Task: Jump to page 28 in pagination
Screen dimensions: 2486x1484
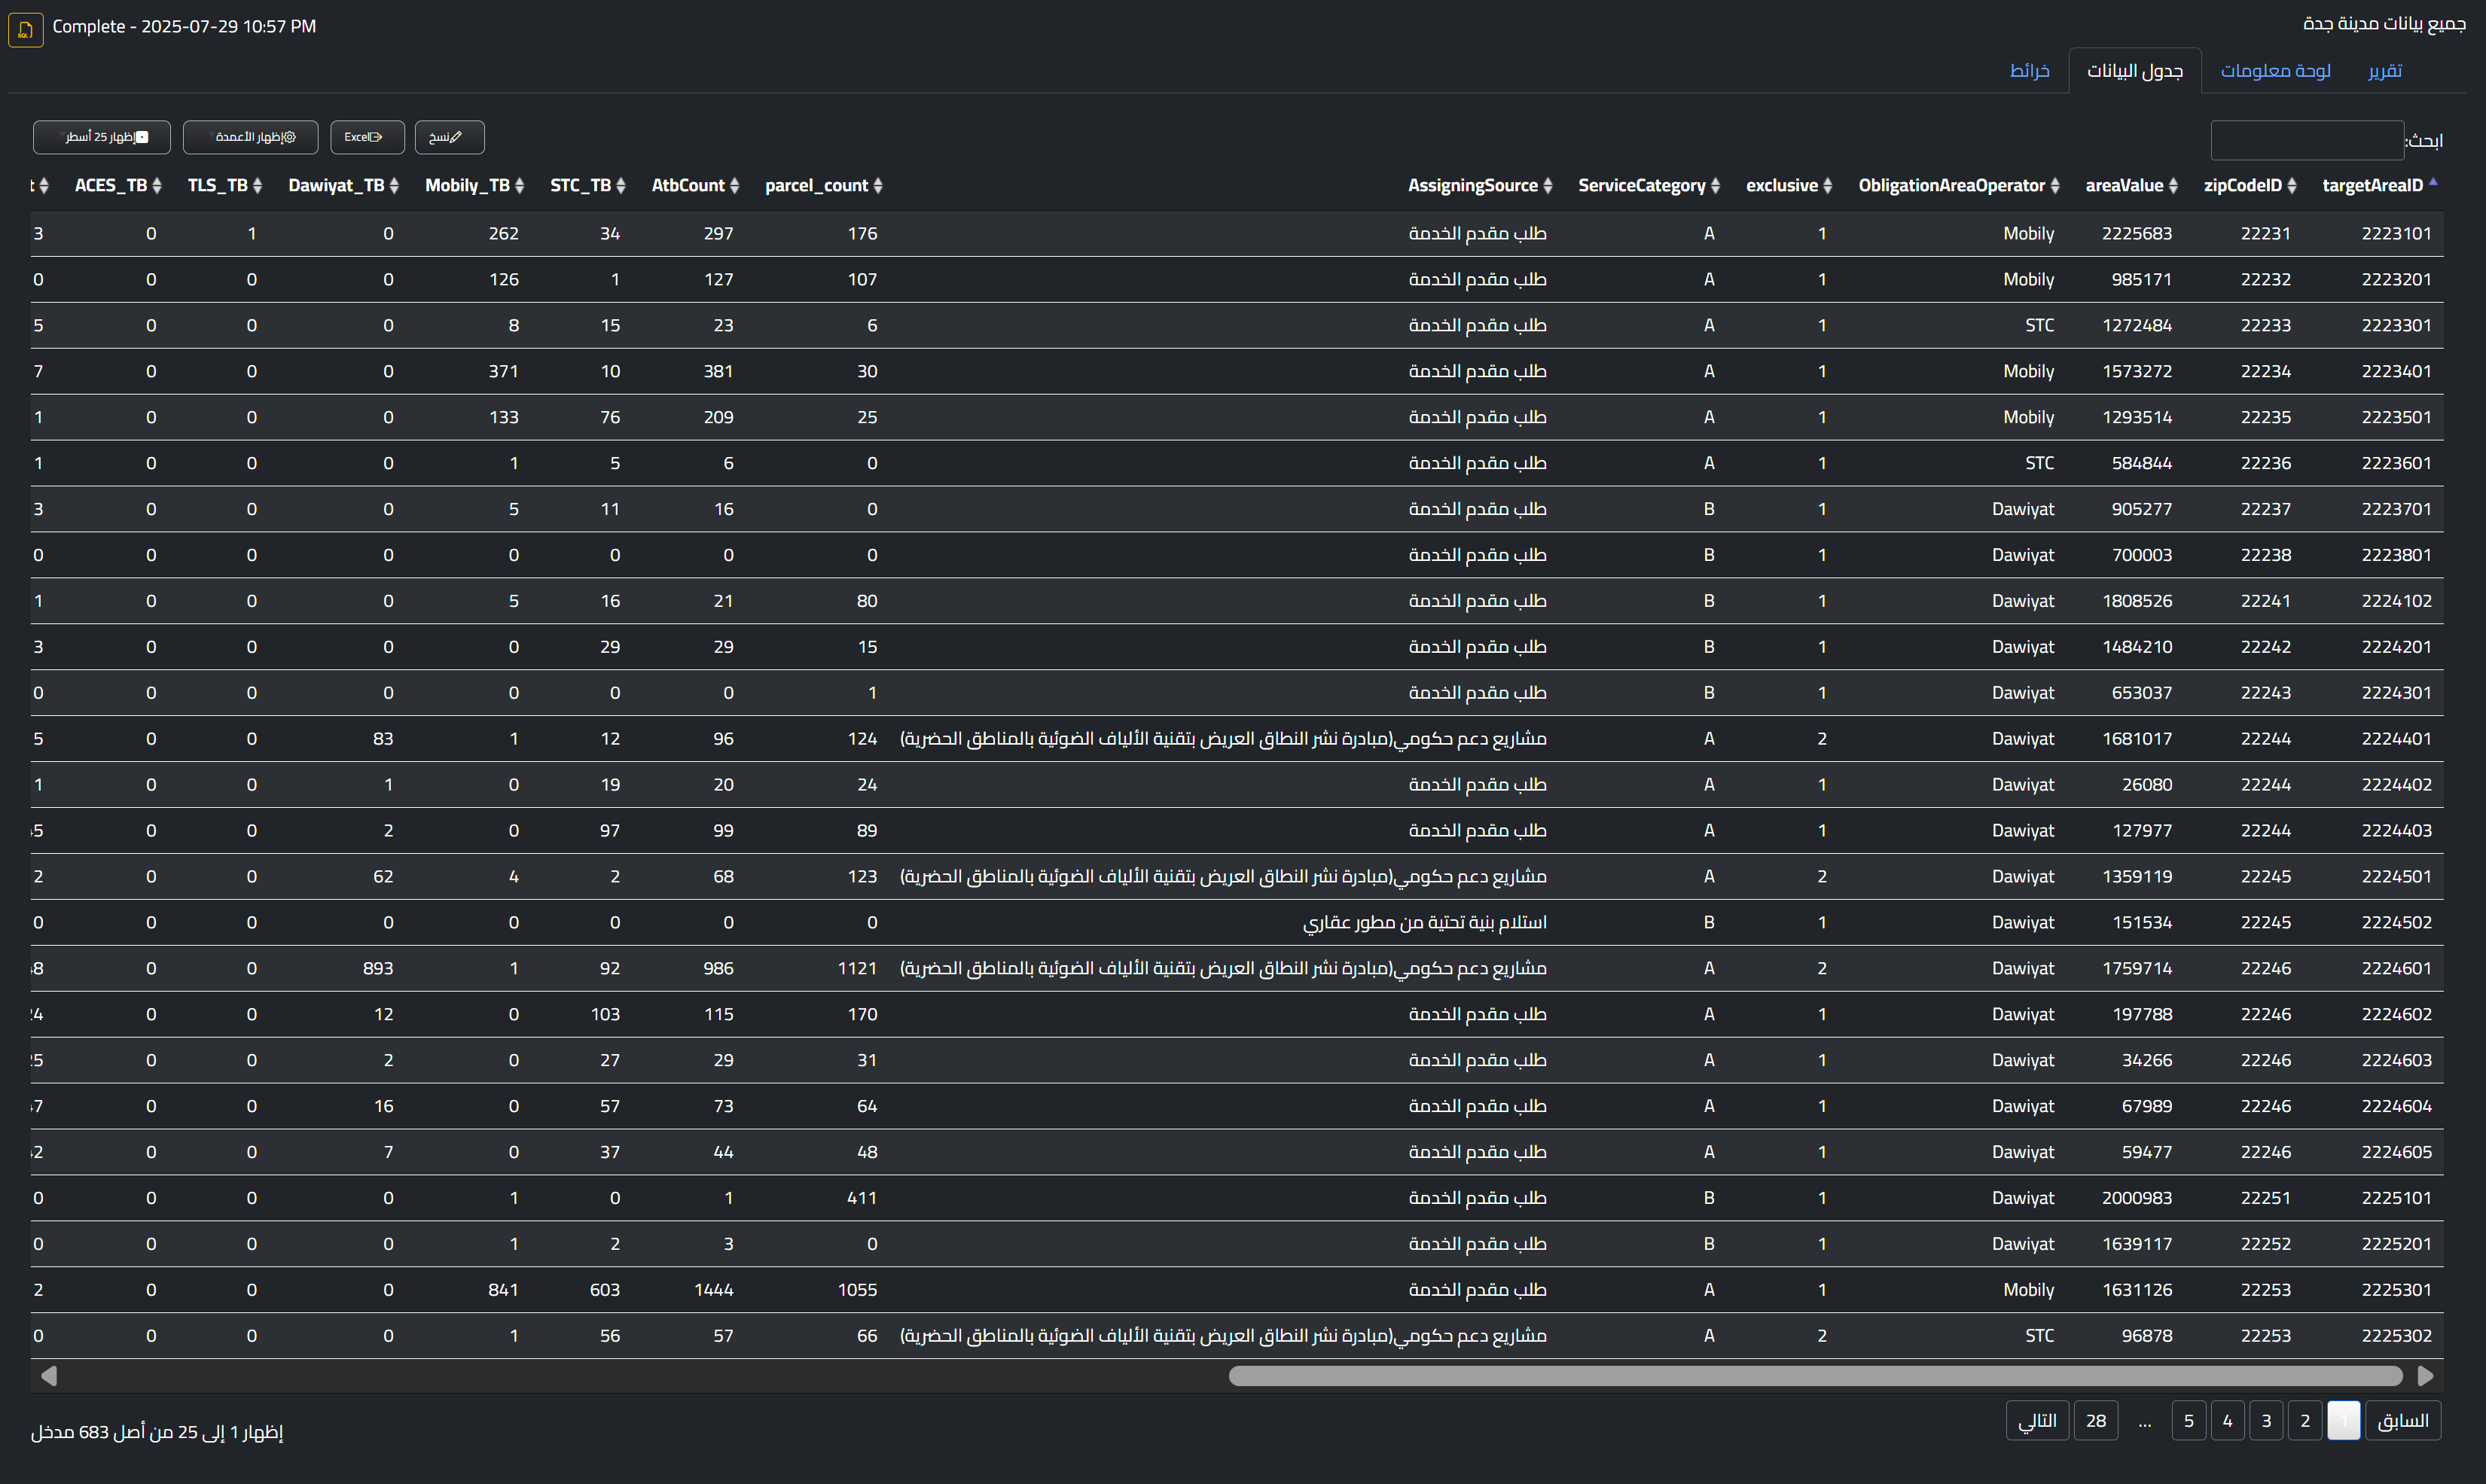Action: tap(2096, 1420)
